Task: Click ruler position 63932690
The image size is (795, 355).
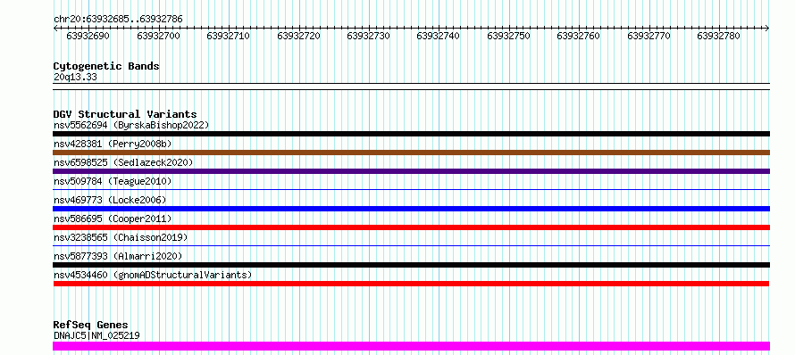Action: (88, 37)
